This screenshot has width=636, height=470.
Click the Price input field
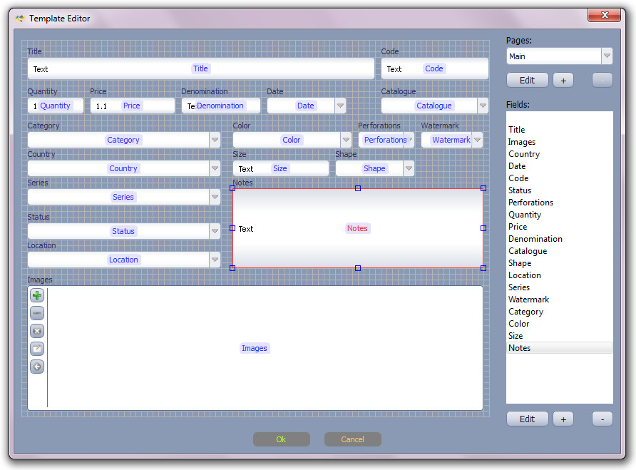(x=132, y=106)
